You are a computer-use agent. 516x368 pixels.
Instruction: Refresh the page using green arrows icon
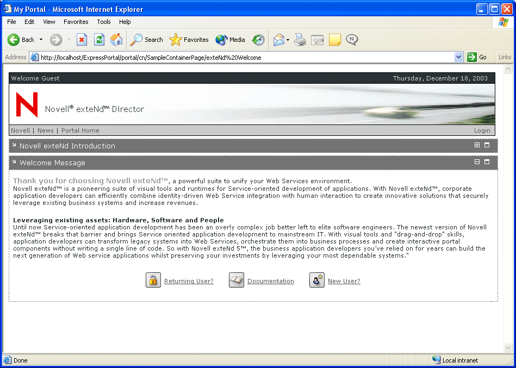click(x=99, y=40)
